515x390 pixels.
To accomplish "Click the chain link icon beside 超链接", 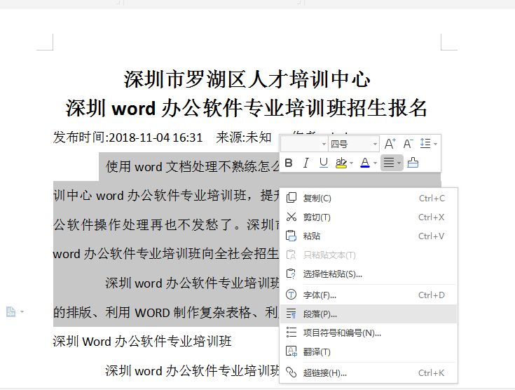I will pos(291,372).
